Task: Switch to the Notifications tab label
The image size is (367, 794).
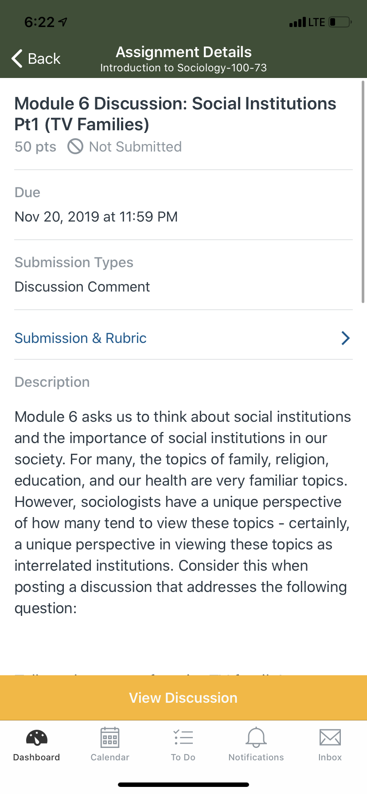Action: click(x=256, y=757)
